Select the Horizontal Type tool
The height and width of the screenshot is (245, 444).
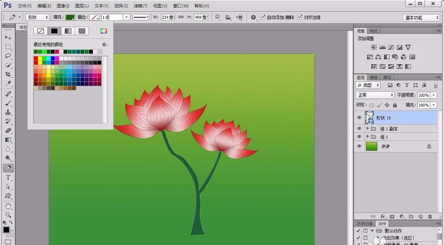point(8,178)
